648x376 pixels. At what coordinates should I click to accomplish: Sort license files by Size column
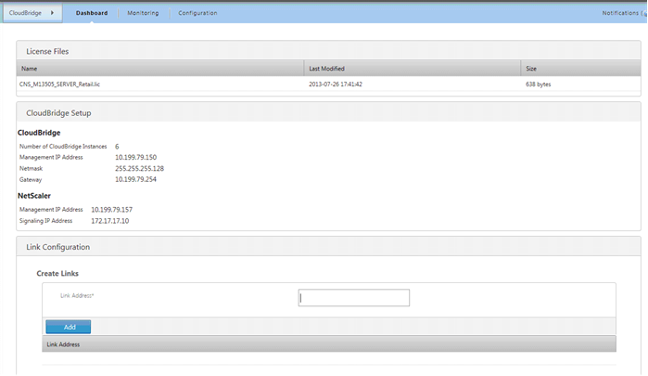580,69
